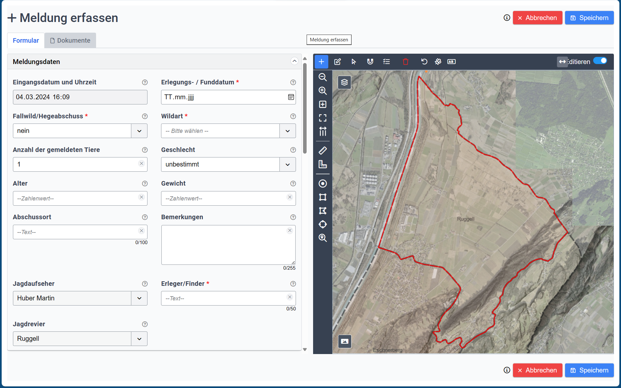Open the Wildart dropdown
621x388 pixels.
tap(228, 131)
